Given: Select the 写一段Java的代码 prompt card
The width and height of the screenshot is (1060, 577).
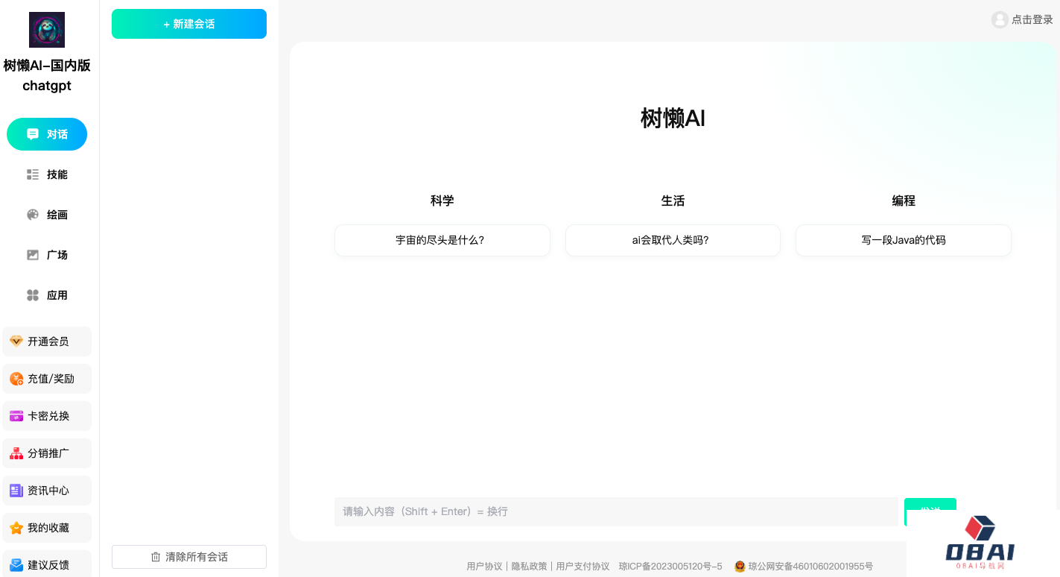Looking at the screenshot, I should 903,240.
